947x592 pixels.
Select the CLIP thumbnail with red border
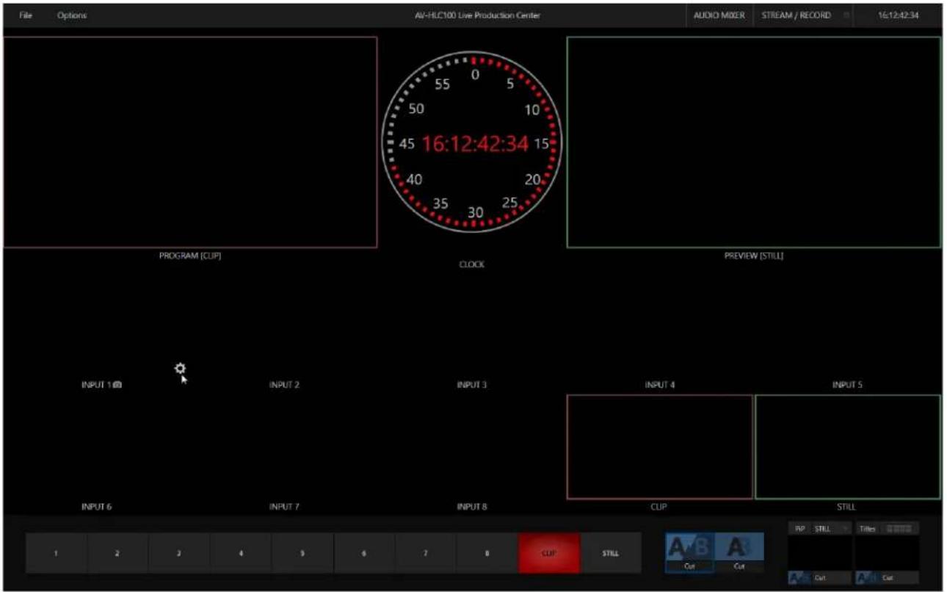pos(659,447)
